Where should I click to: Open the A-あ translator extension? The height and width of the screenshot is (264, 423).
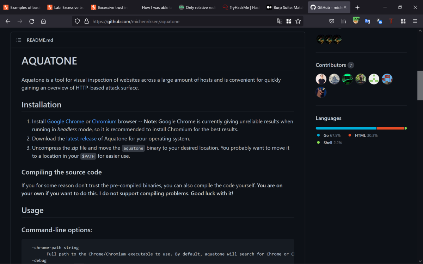pyautogui.click(x=379, y=21)
